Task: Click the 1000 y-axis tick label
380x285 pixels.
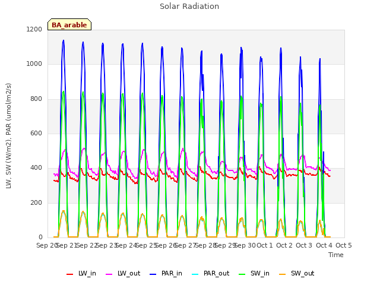Action: pos(34,64)
